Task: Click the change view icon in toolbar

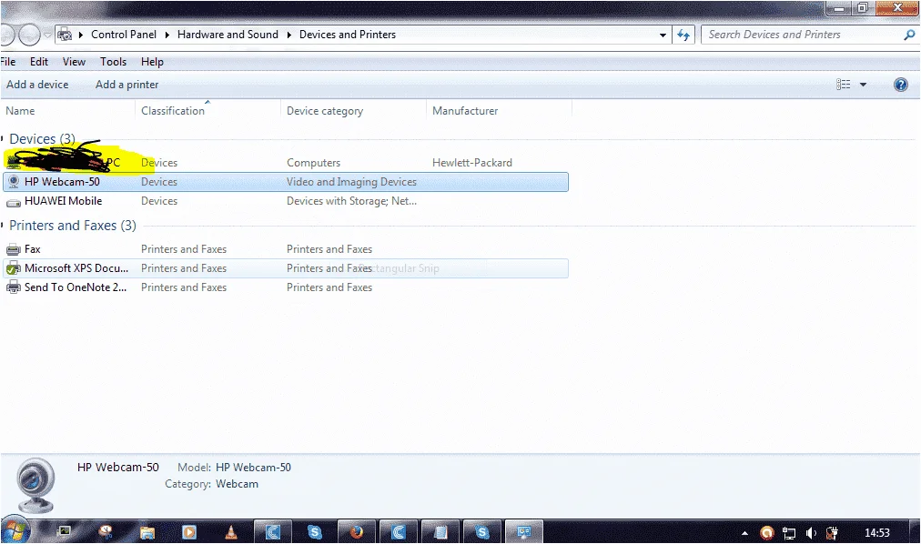Action: point(844,85)
